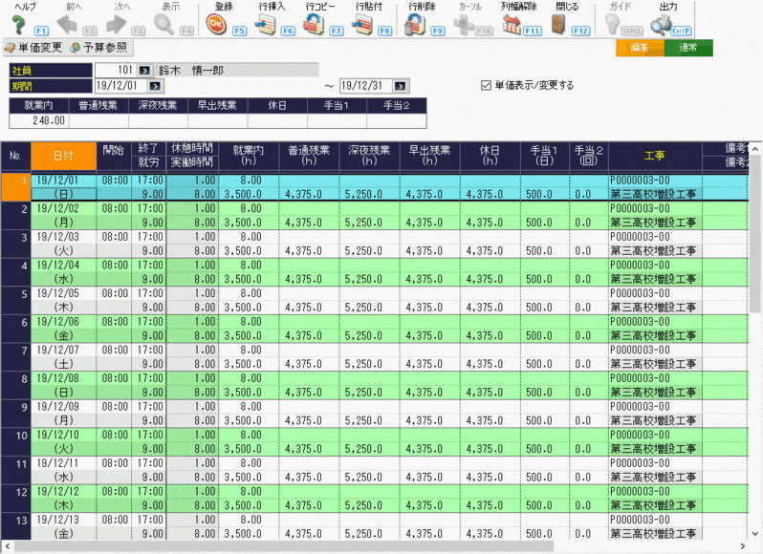Click the 深夜残業 5,250.0 in the (土) row

tap(369, 364)
